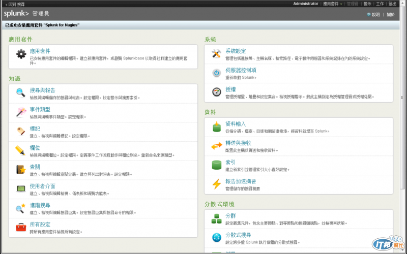Open the 使用者介面 link

click(42, 186)
